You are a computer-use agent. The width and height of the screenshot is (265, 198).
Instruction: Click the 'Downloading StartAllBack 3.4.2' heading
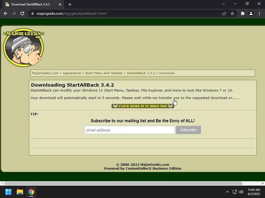tap(72, 85)
